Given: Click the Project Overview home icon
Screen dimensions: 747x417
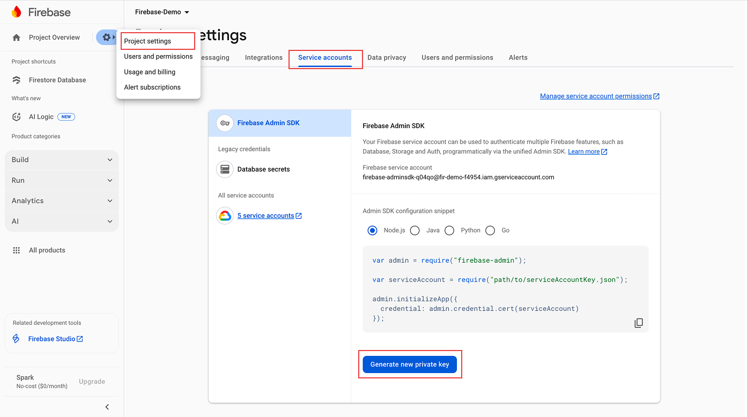Looking at the screenshot, I should pyautogui.click(x=17, y=38).
